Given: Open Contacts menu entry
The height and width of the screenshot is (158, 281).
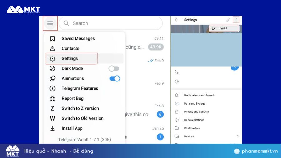Looking at the screenshot, I should [84, 48].
